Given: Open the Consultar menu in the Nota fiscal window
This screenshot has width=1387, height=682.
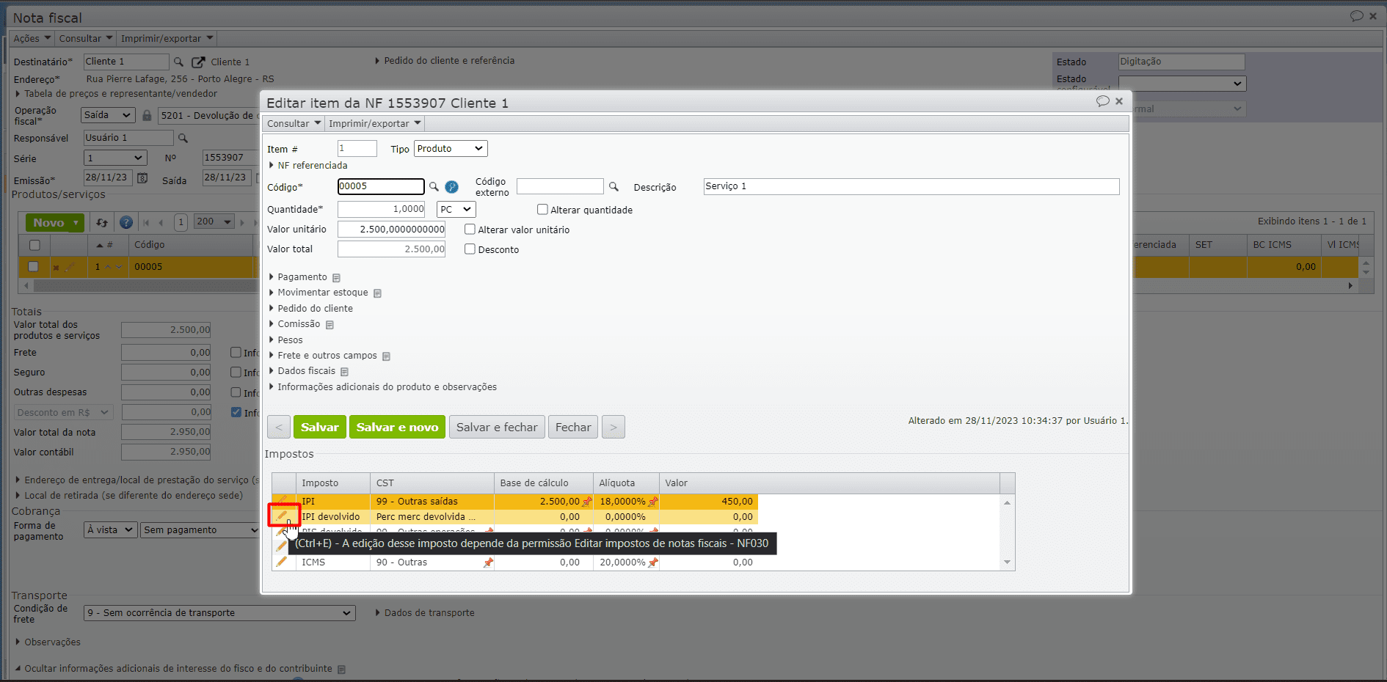Looking at the screenshot, I should pyautogui.click(x=86, y=39).
